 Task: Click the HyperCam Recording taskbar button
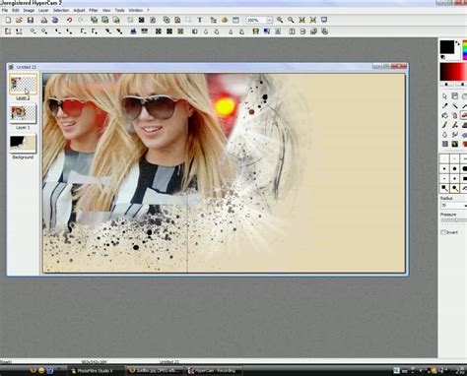coord(214,371)
